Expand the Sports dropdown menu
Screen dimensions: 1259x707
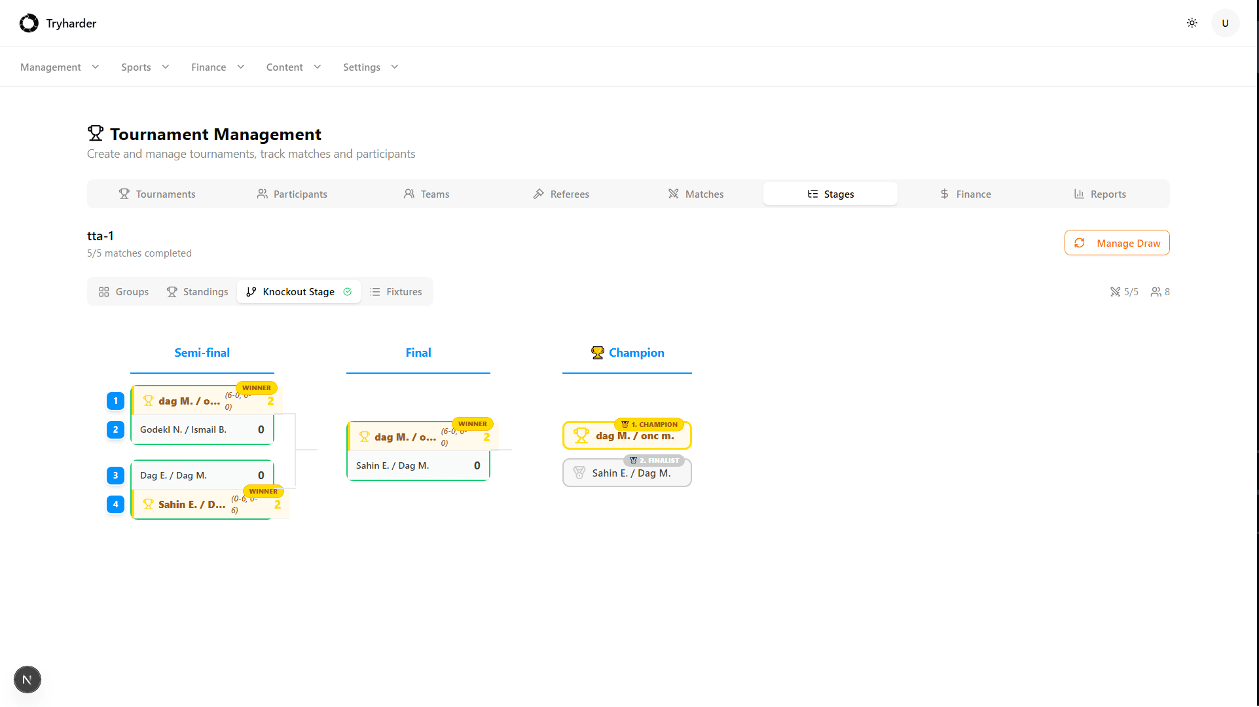pos(145,67)
